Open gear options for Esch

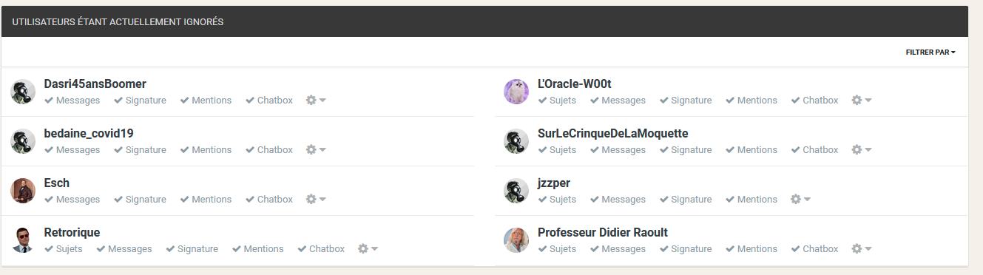coord(316,200)
